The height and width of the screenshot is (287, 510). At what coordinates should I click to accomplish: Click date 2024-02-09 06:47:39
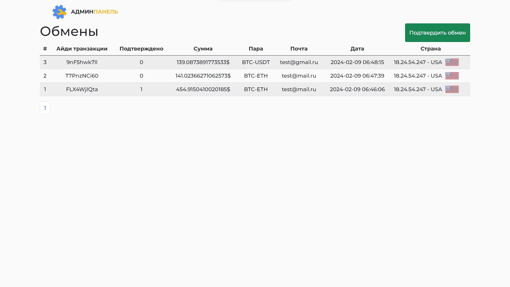click(357, 76)
